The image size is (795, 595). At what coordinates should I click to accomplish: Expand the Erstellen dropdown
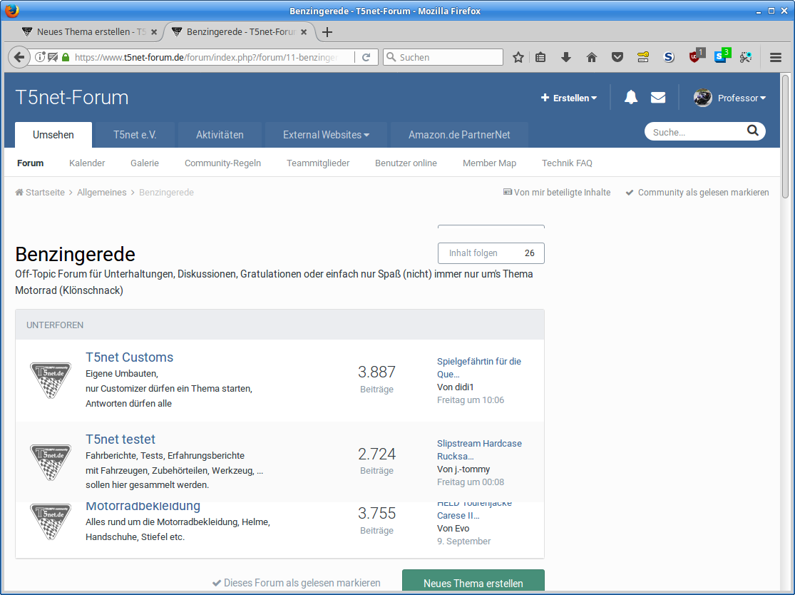tap(569, 98)
